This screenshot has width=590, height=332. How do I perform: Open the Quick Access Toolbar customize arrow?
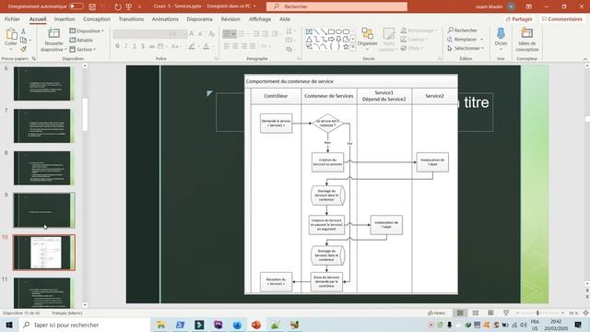tap(139, 6)
